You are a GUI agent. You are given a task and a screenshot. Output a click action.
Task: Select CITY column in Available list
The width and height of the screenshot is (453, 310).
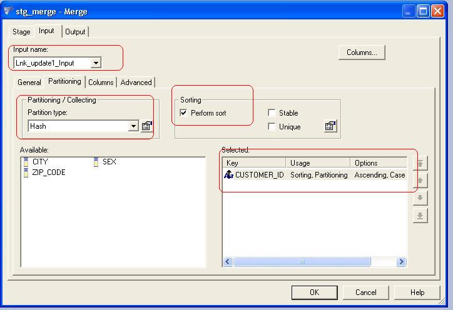39,162
